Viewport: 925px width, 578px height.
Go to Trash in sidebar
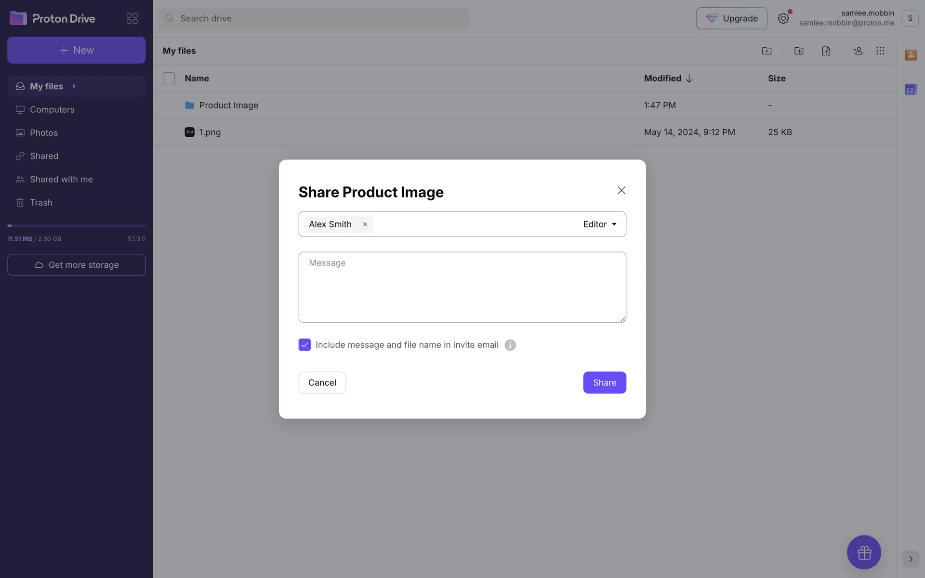pos(41,203)
